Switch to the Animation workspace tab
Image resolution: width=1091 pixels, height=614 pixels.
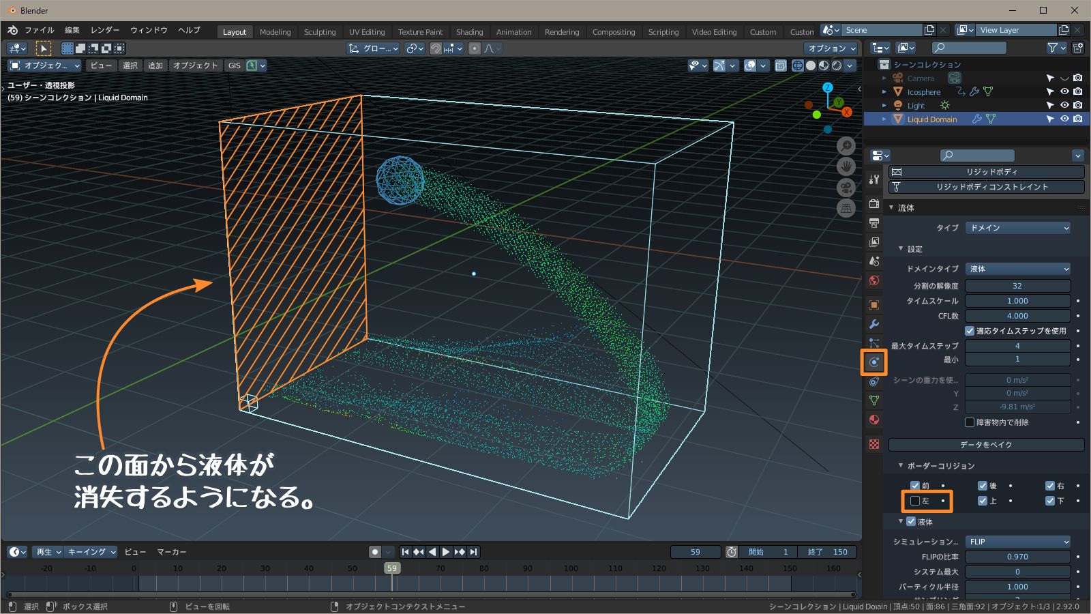tap(513, 32)
